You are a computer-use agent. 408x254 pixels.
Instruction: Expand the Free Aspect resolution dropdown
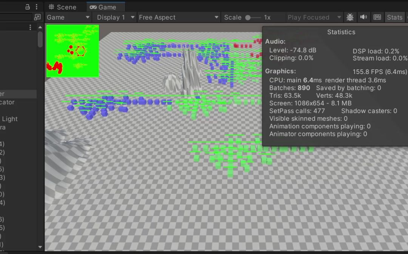coord(178,17)
